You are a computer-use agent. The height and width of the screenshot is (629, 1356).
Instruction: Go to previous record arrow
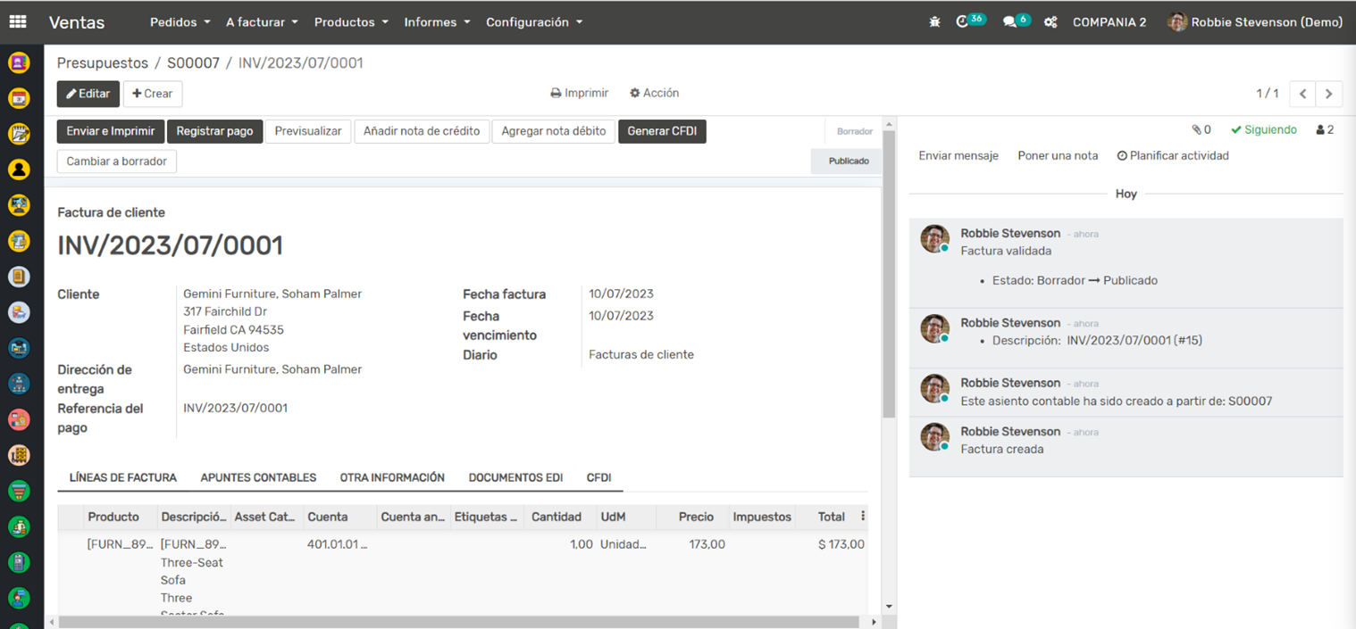click(1302, 94)
